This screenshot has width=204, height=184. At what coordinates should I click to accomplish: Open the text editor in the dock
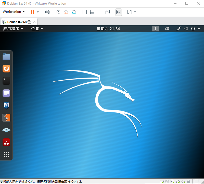click(x=6, y=93)
